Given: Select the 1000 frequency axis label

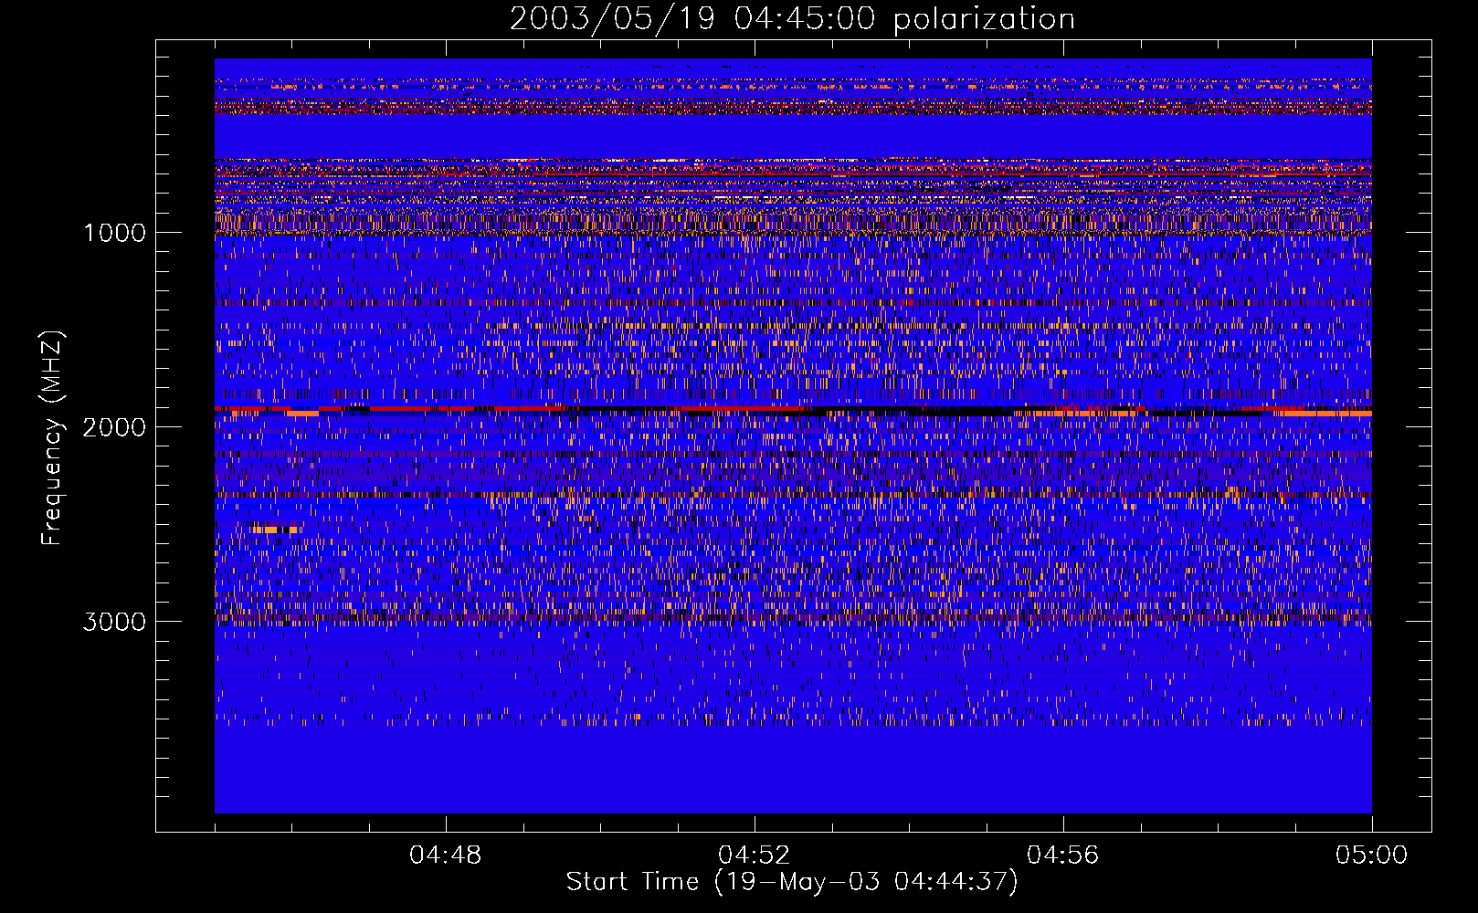Looking at the screenshot, I should click(114, 233).
